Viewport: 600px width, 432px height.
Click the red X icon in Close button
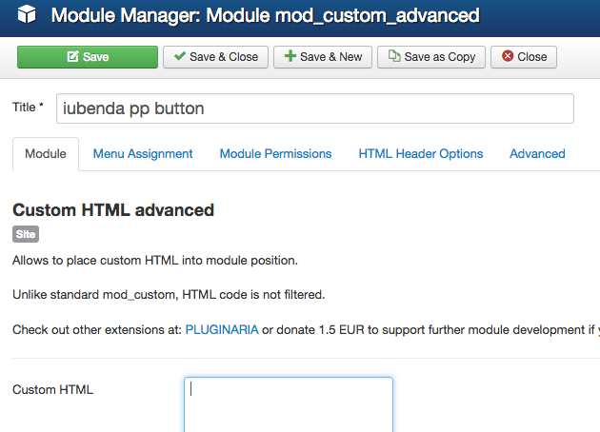coord(508,57)
